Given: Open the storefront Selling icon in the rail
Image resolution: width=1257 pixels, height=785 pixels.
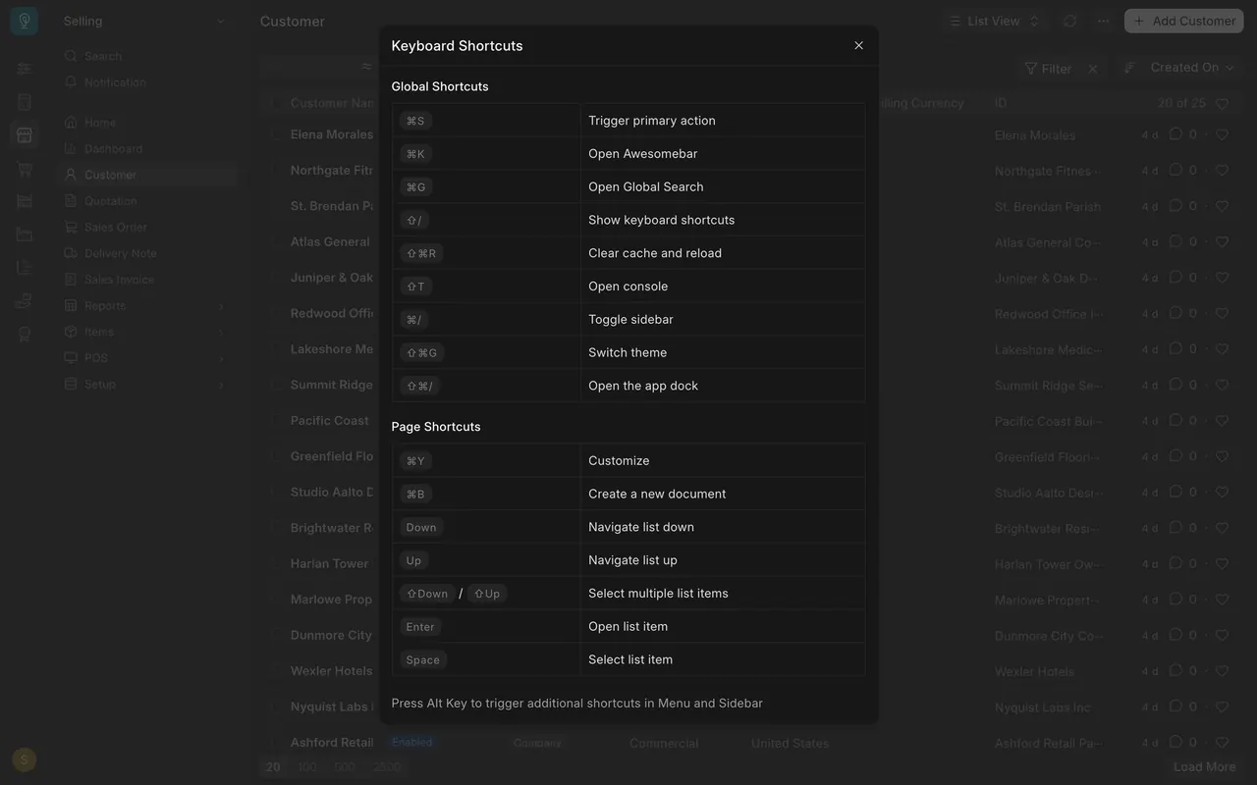Looking at the screenshot, I should (x=25, y=134).
